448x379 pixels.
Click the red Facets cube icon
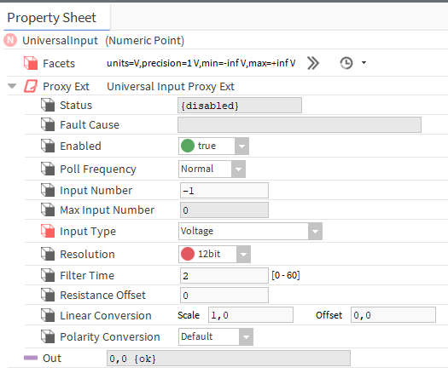31,63
